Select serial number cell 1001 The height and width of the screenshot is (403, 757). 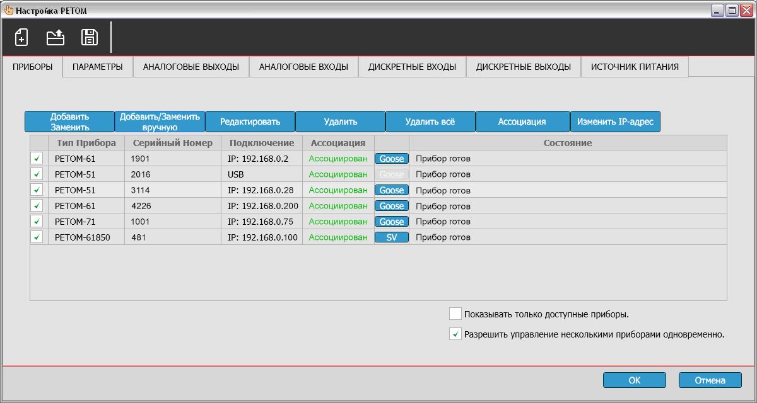tap(173, 222)
